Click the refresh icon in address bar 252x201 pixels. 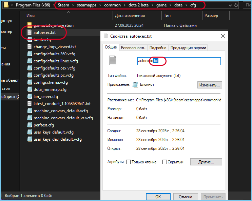(x=236, y=5)
